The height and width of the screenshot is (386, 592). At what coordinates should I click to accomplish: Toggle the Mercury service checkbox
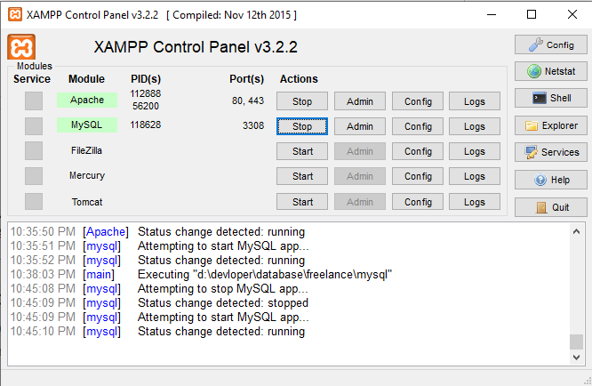pyautogui.click(x=34, y=176)
